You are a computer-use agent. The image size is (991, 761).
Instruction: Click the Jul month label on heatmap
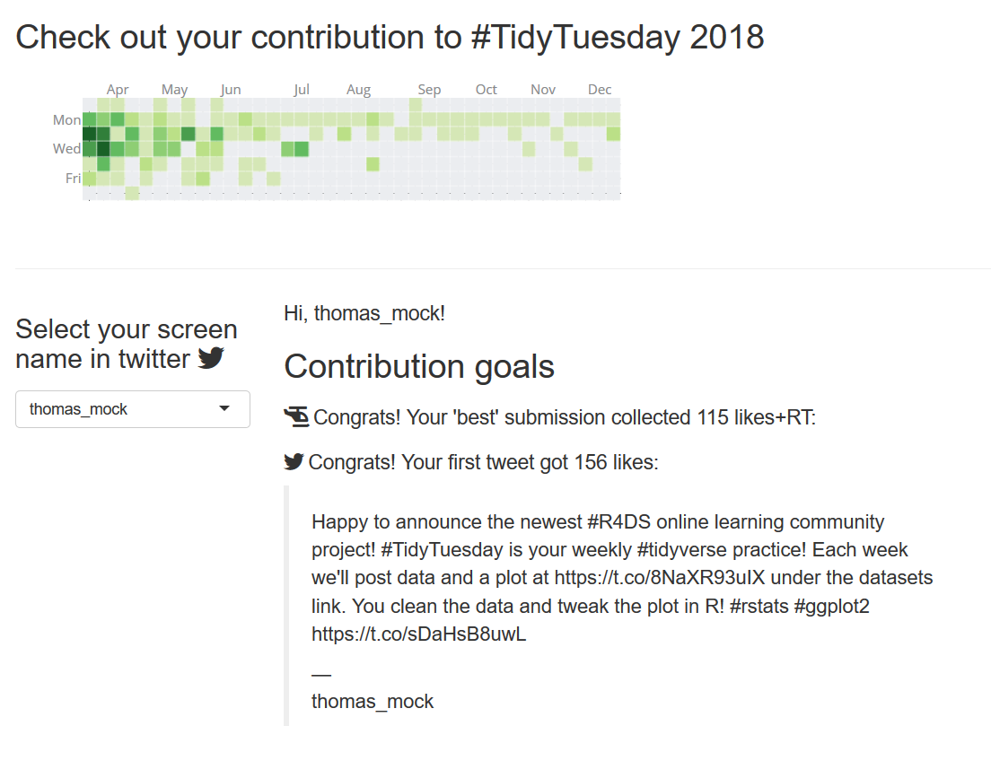click(x=302, y=89)
